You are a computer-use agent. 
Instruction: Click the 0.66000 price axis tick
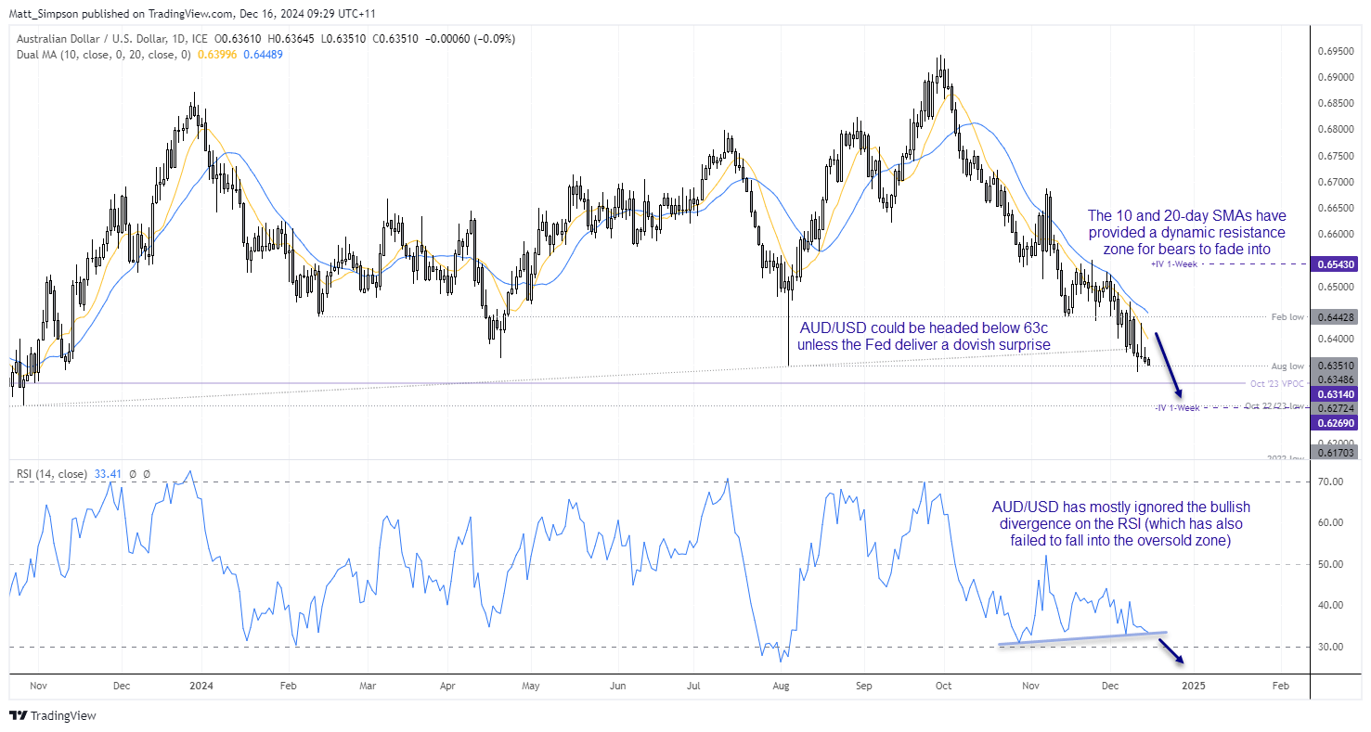(1337, 234)
